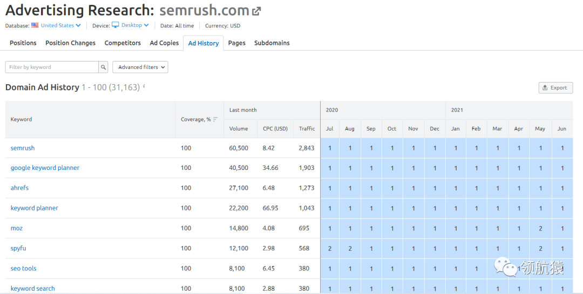Switch to the Competitors tab
The image size is (583, 294).
(123, 43)
